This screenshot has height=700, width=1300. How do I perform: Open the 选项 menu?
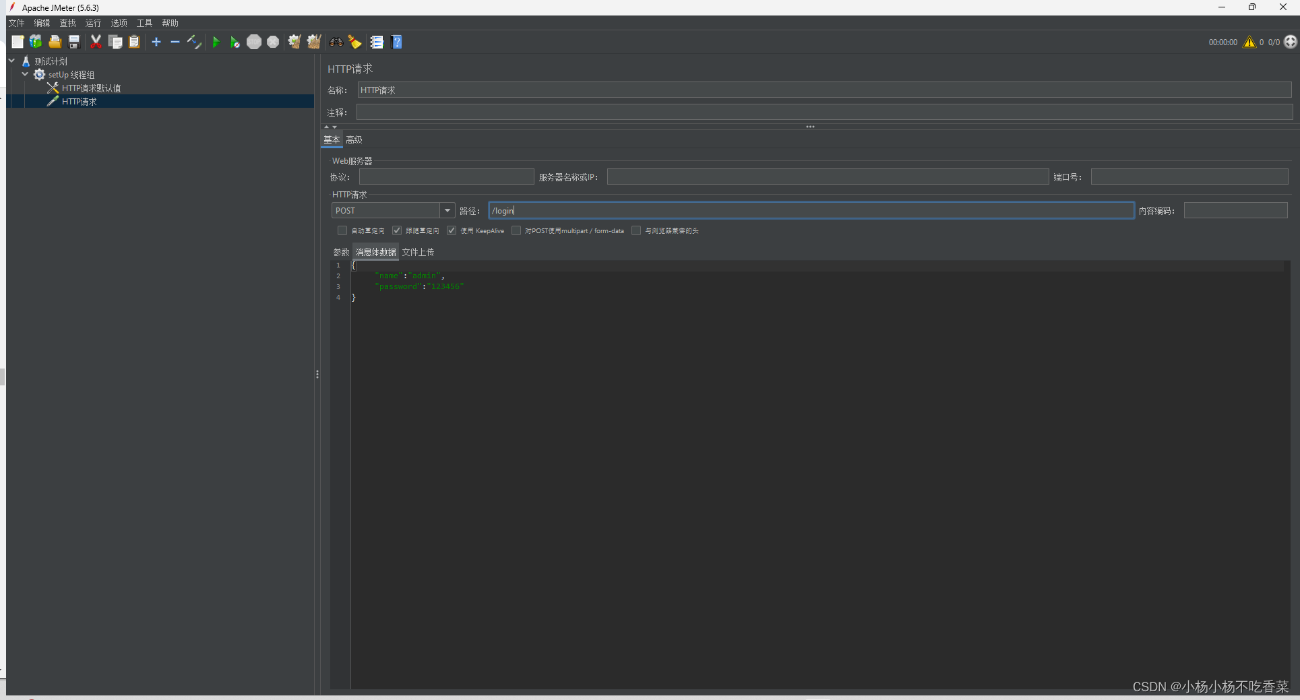(x=119, y=23)
